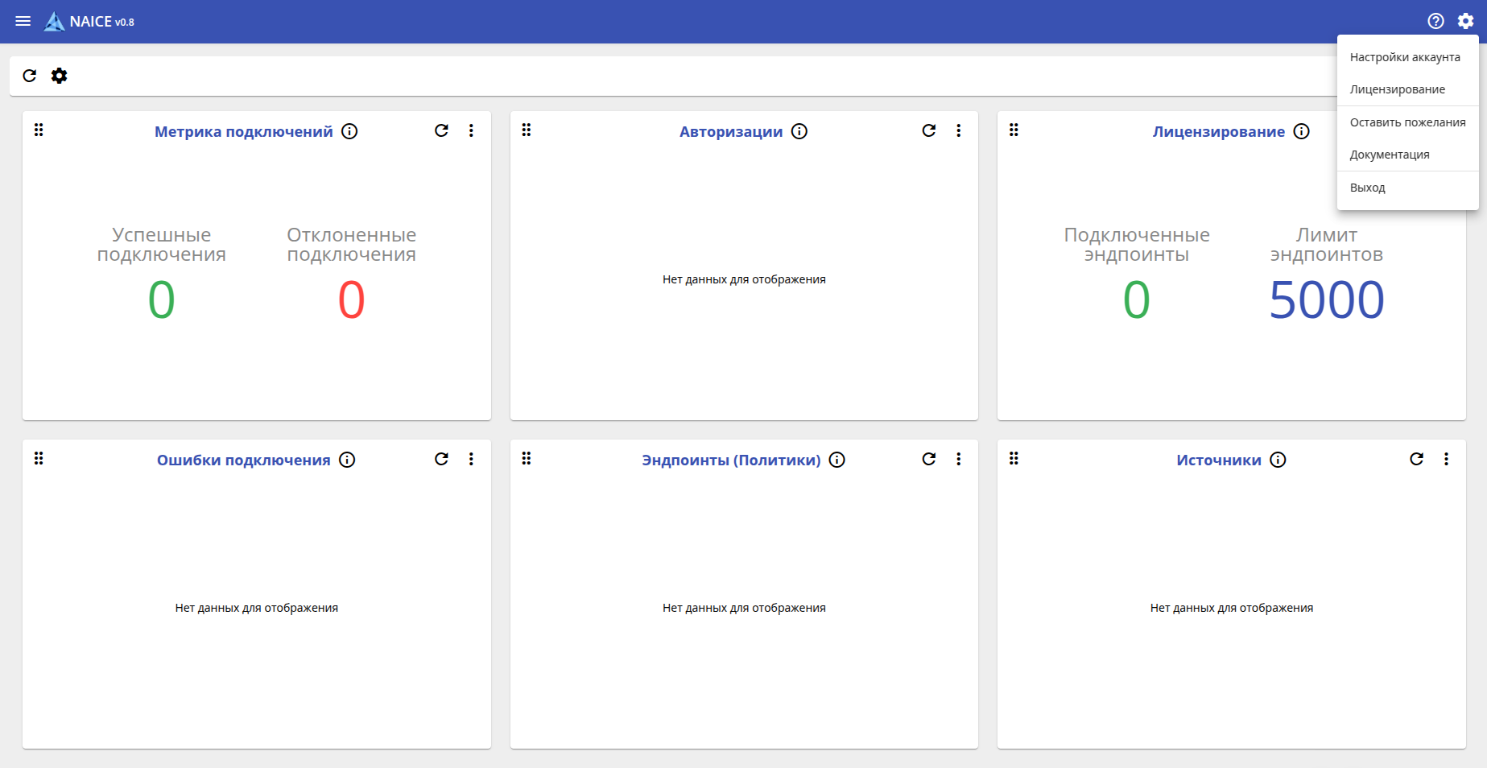Open the hamburger navigation menu

23,21
